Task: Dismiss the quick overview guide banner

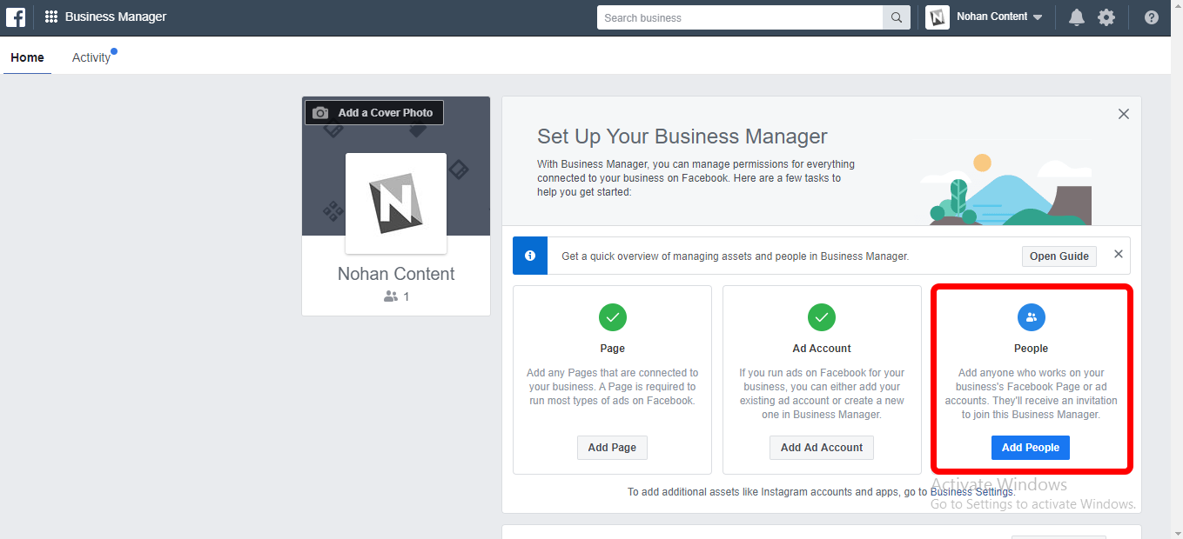Action: pyautogui.click(x=1119, y=255)
